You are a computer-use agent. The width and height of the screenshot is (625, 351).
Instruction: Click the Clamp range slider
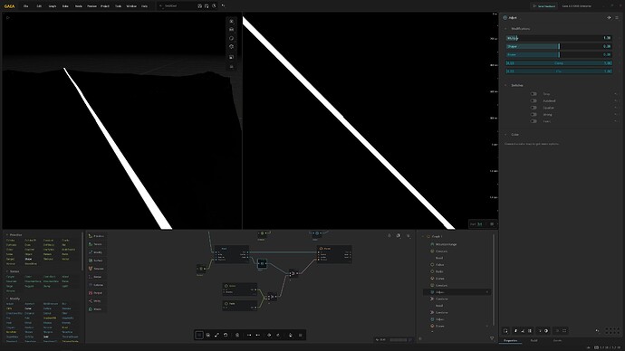(559, 63)
